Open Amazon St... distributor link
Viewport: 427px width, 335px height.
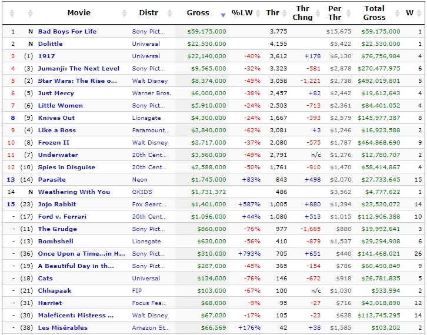[x=151, y=327]
